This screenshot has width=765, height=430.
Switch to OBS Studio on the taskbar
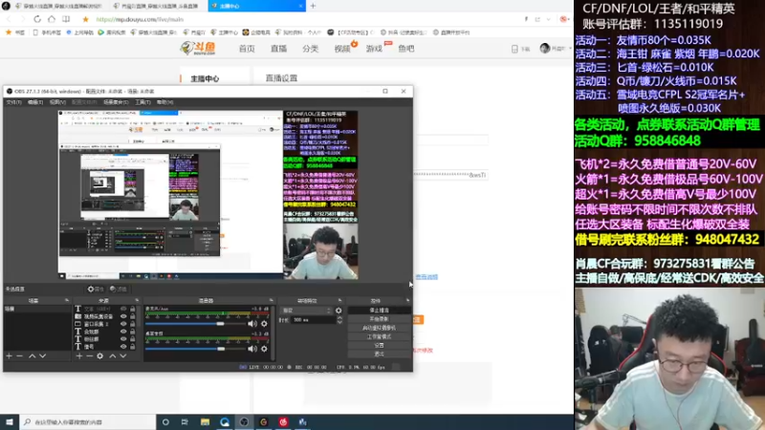(x=244, y=421)
